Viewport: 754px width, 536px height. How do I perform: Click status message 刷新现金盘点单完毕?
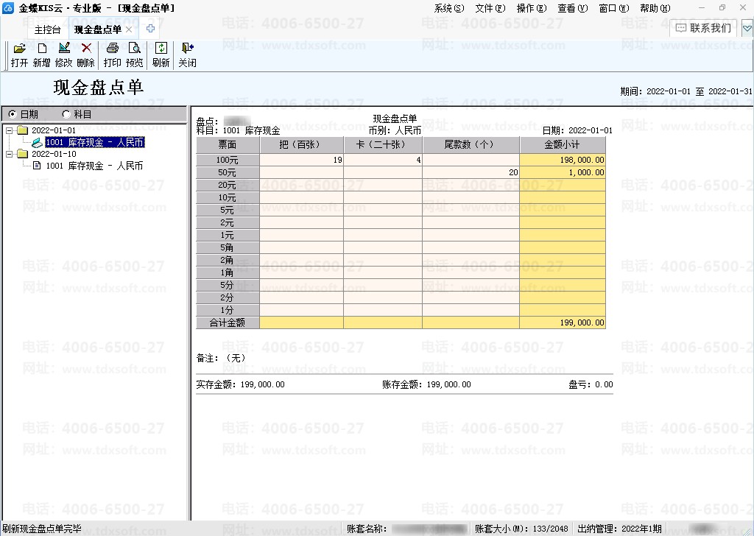(42, 529)
